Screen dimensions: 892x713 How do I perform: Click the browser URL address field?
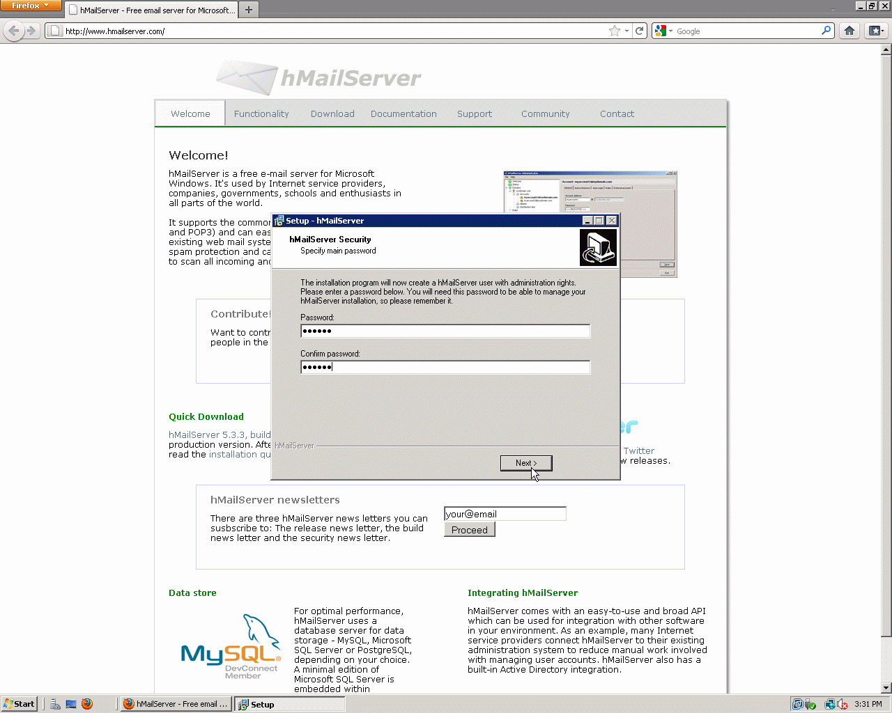[x=334, y=31]
